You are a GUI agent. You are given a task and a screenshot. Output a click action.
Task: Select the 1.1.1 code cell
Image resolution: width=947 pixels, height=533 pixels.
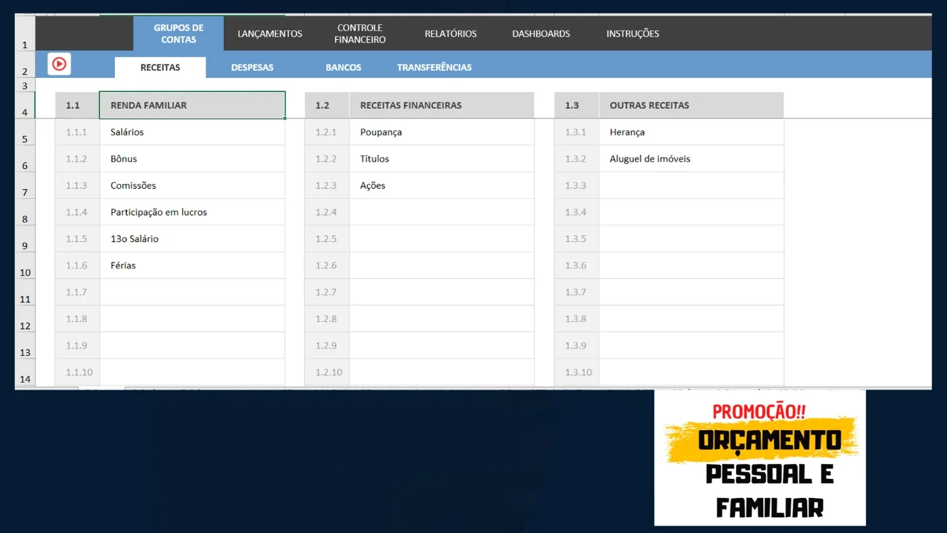[77, 132]
